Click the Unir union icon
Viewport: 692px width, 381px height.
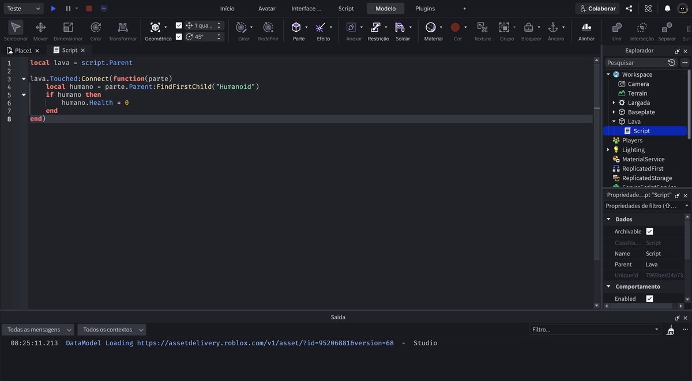(617, 27)
